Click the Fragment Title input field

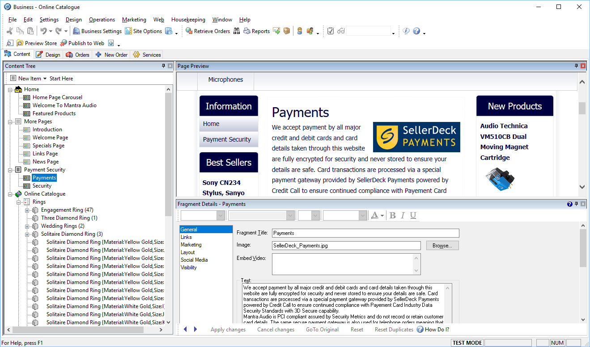click(365, 233)
